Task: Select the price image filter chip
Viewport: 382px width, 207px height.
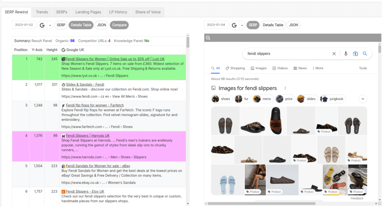Action: click(x=285, y=99)
